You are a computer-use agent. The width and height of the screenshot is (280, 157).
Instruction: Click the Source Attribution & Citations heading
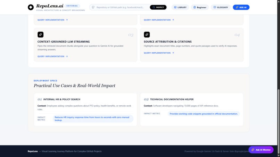click(168, 42)
